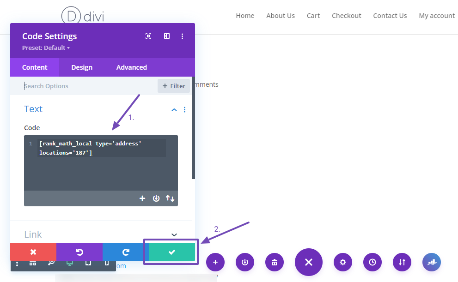
Task: Switch to the Content tab
Action: [x=35, y=67]
